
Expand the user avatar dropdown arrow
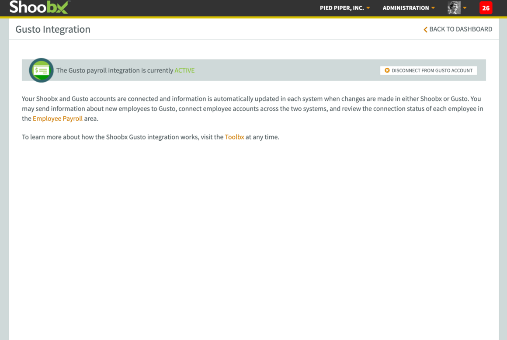pos(465,8)
